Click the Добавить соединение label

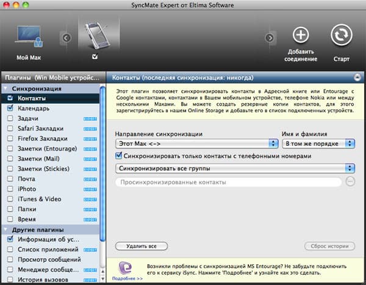[301, 56]
